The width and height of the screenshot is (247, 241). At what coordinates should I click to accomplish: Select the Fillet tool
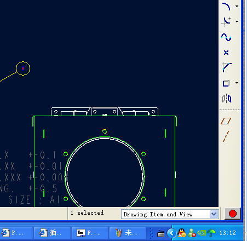click(x=226, y=21)
